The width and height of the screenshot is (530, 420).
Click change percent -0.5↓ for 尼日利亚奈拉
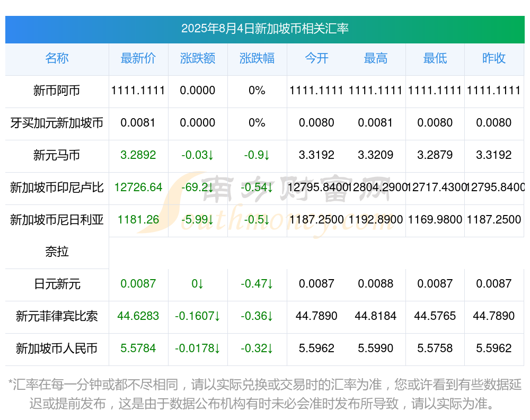coord(257,220)
